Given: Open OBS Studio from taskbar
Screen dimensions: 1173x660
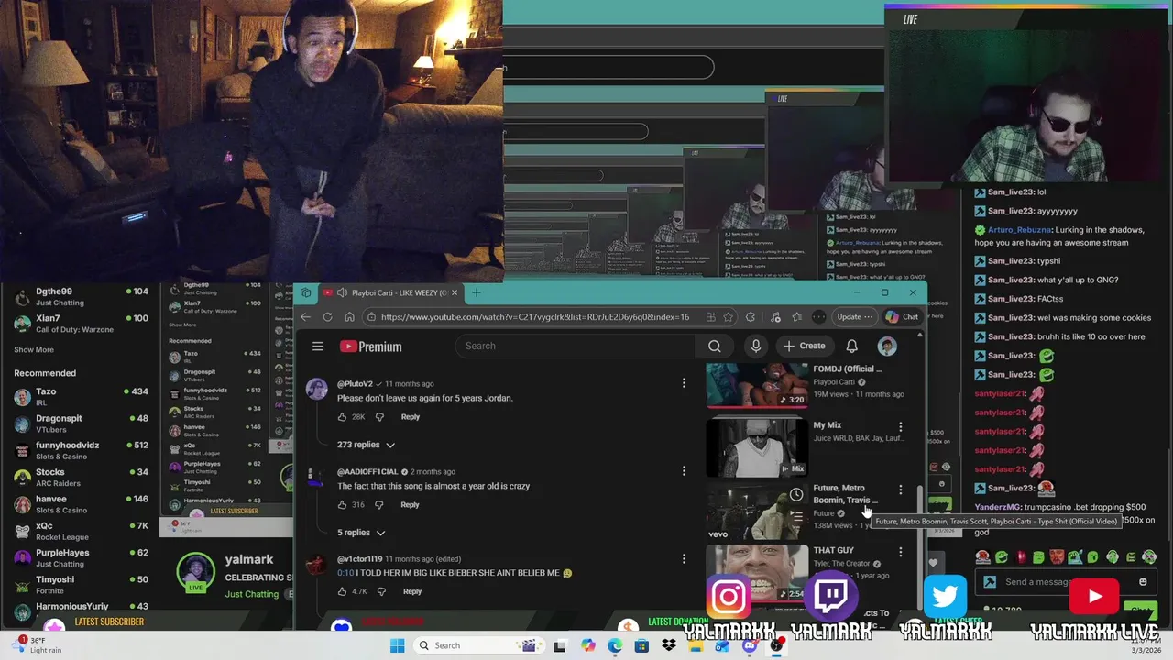Looking at the screenshot, I should (x=776, y=645).
